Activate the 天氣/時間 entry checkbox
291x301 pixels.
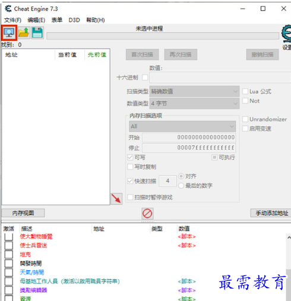point(9,273)
